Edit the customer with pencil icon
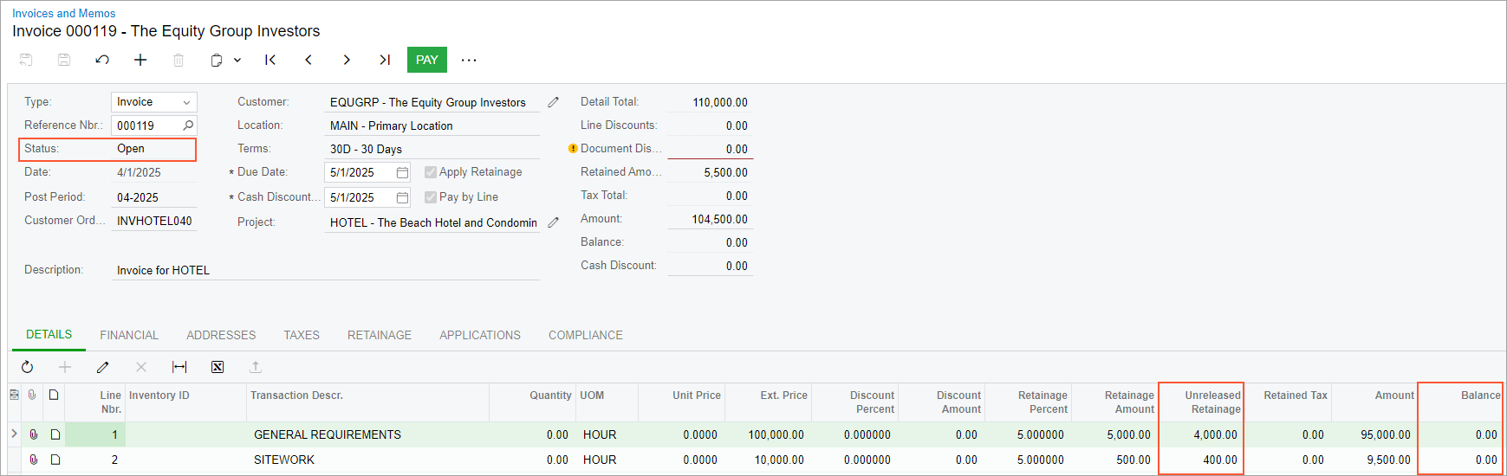The image size is (1507, 476). 553,102
